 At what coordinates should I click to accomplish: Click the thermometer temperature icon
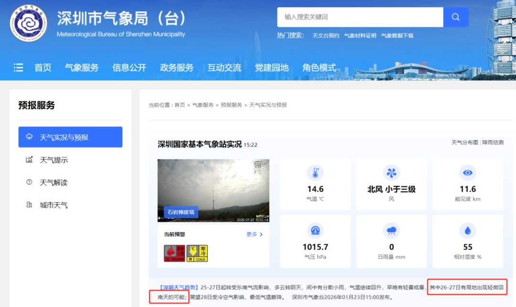point(315,173)
